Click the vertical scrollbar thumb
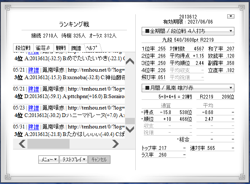Viewport: 250px width, 184px height. [130, 121]
